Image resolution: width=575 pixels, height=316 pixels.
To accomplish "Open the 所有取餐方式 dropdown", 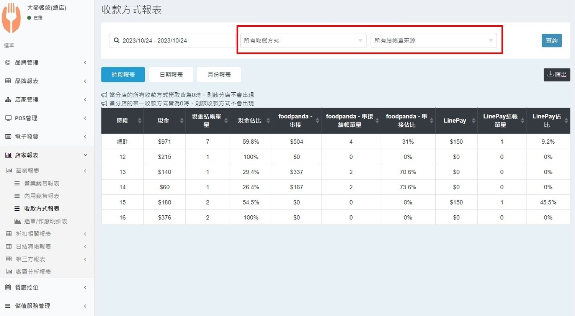I will tap(303, 41).
